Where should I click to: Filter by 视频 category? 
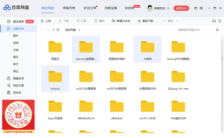click(16, 43)
